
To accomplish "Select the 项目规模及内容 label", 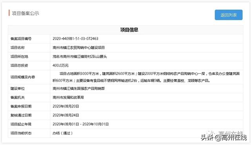I will click(23, 77).
